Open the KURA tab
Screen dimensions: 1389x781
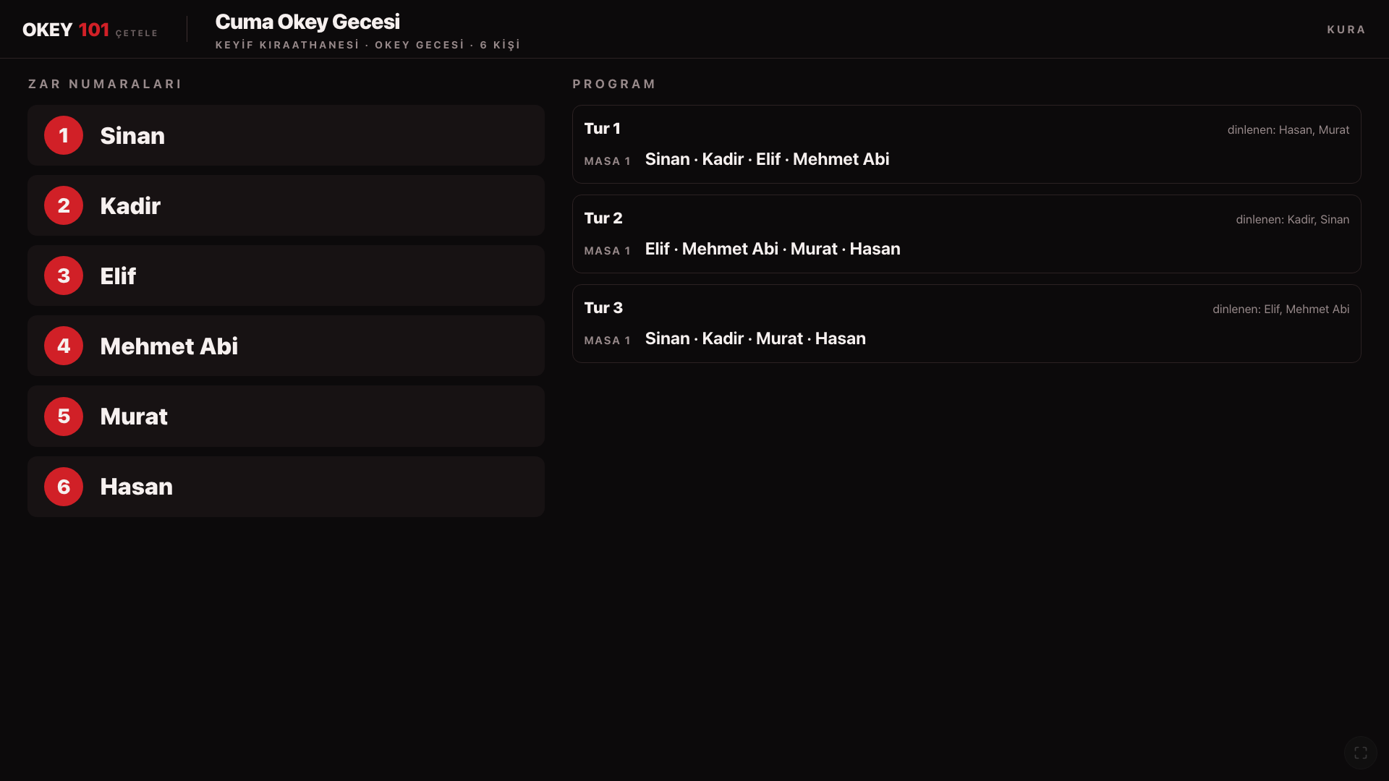coord(1346,30)
